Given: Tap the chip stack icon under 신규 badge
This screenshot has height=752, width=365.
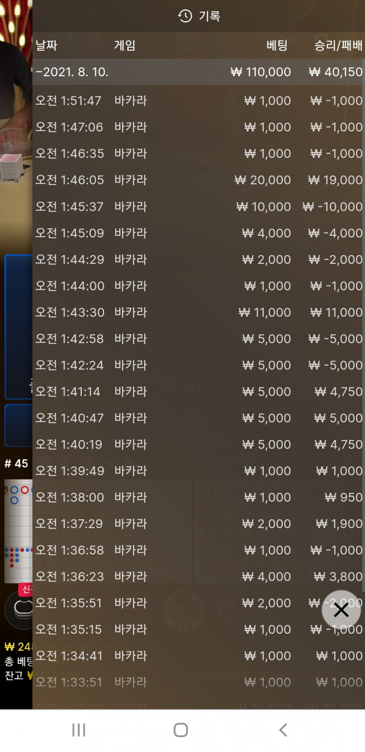Looking at the screenshot, I should [x=20, y=609].
